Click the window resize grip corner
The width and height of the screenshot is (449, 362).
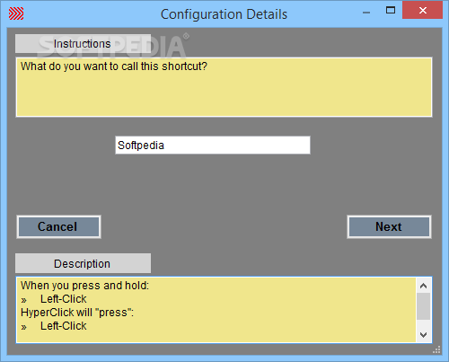coord(436,349)
